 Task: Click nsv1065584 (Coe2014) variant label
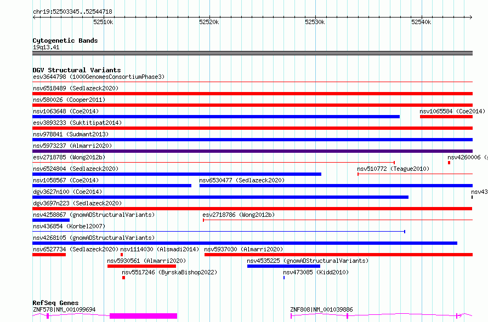point(452,111)
